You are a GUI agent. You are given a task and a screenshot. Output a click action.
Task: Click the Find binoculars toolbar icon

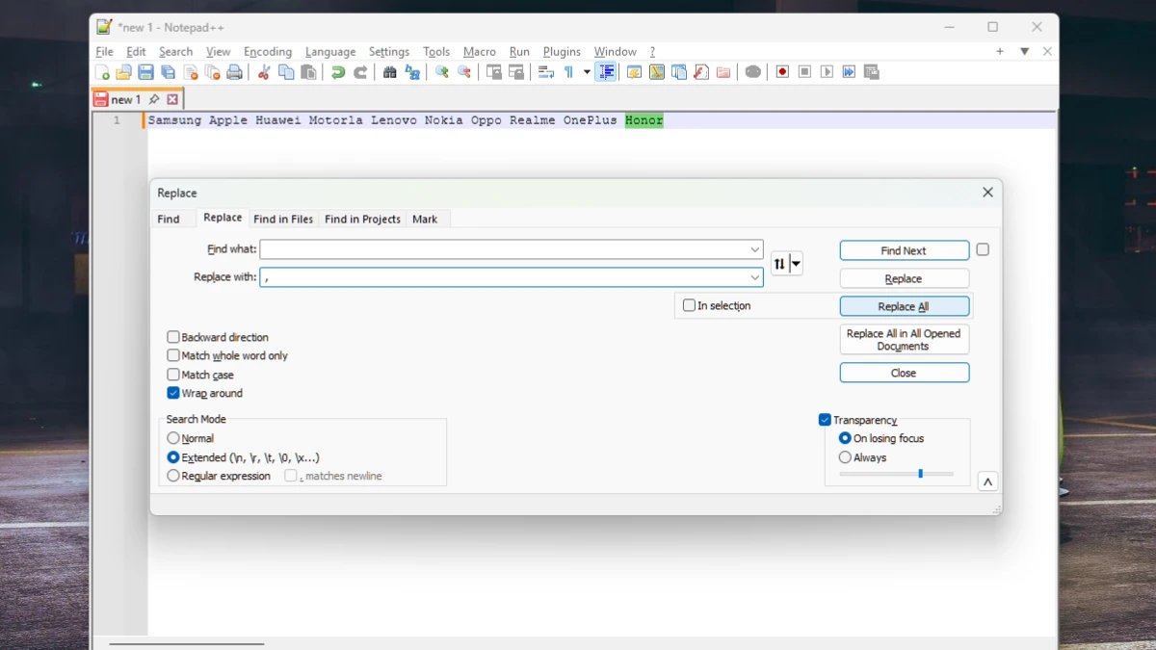pyautogui.click(x=389, y=72)
